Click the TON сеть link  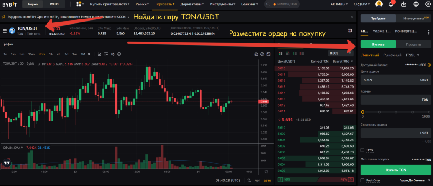click(34, 34)
